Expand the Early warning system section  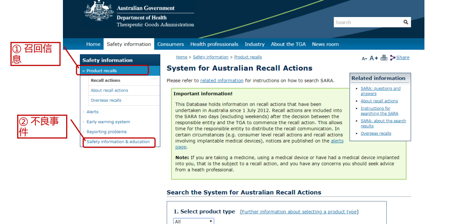(x=108, y=122)
